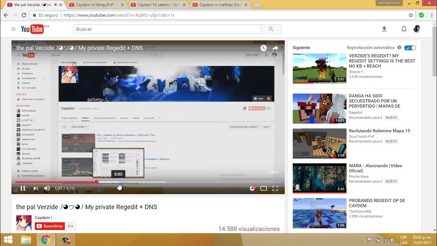437x246 pixels.
Task: Open the autoplay info icon
Action: [399, 47]
